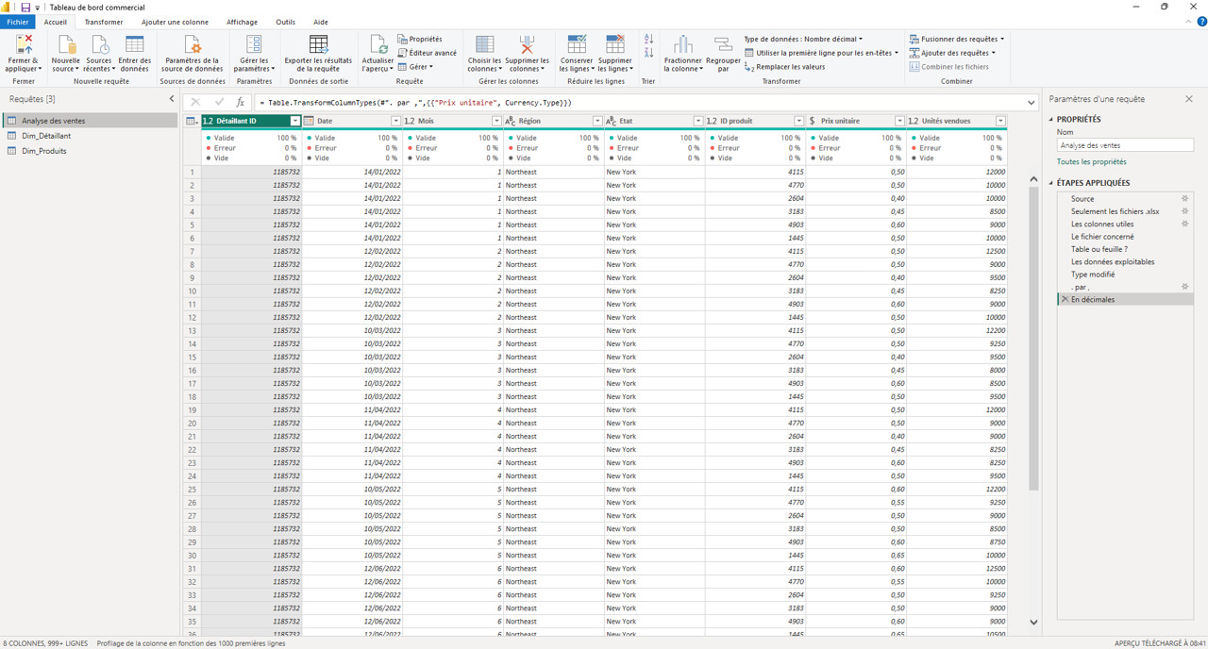Collapse the Requêtes pane
The width and height of the screenshot is (1208, 649).
pos(172,99)
